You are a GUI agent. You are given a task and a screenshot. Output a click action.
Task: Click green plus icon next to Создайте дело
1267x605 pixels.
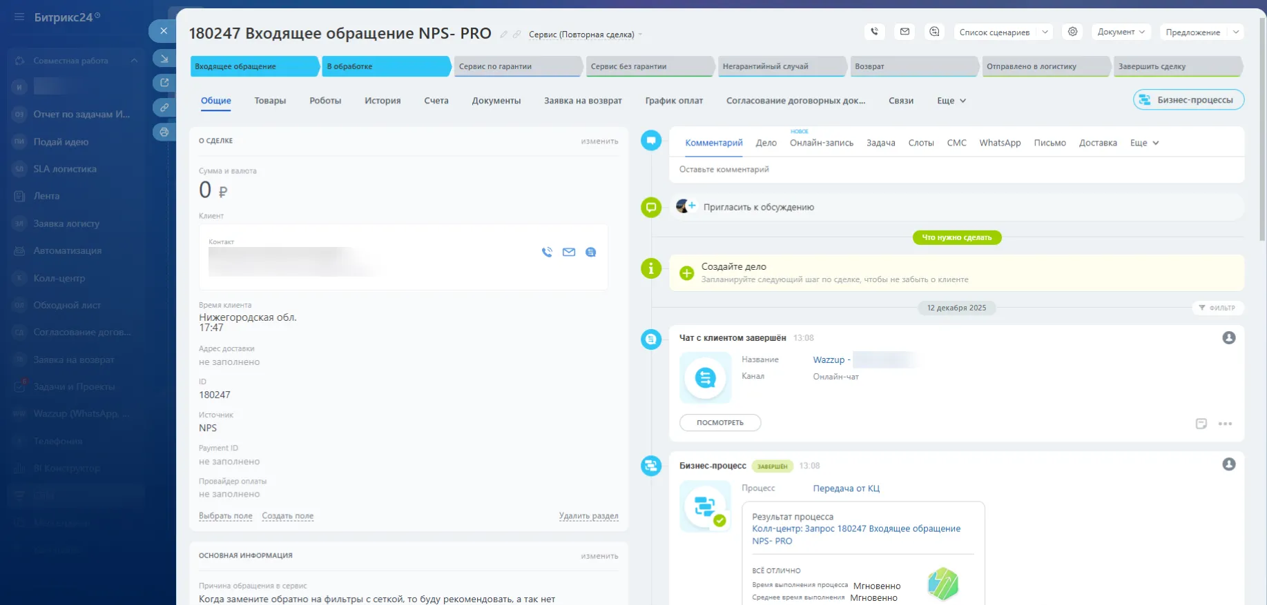coord(687,273)
